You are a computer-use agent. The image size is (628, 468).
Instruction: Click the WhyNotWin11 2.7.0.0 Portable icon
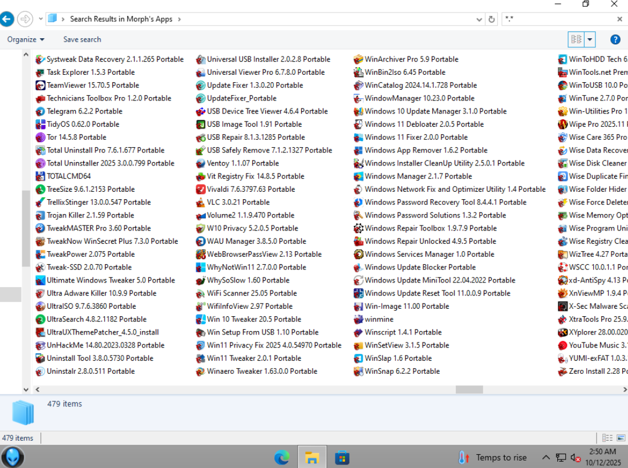200,267
